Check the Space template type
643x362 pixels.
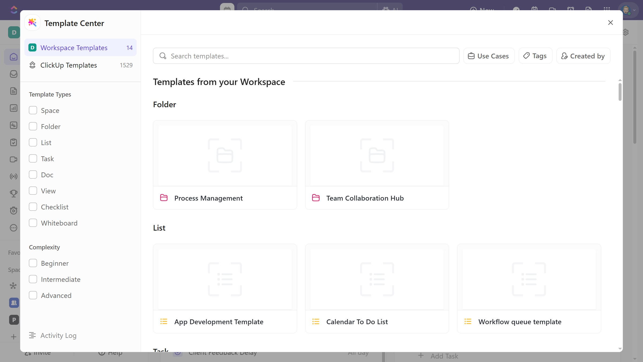(x=33, y=110)
